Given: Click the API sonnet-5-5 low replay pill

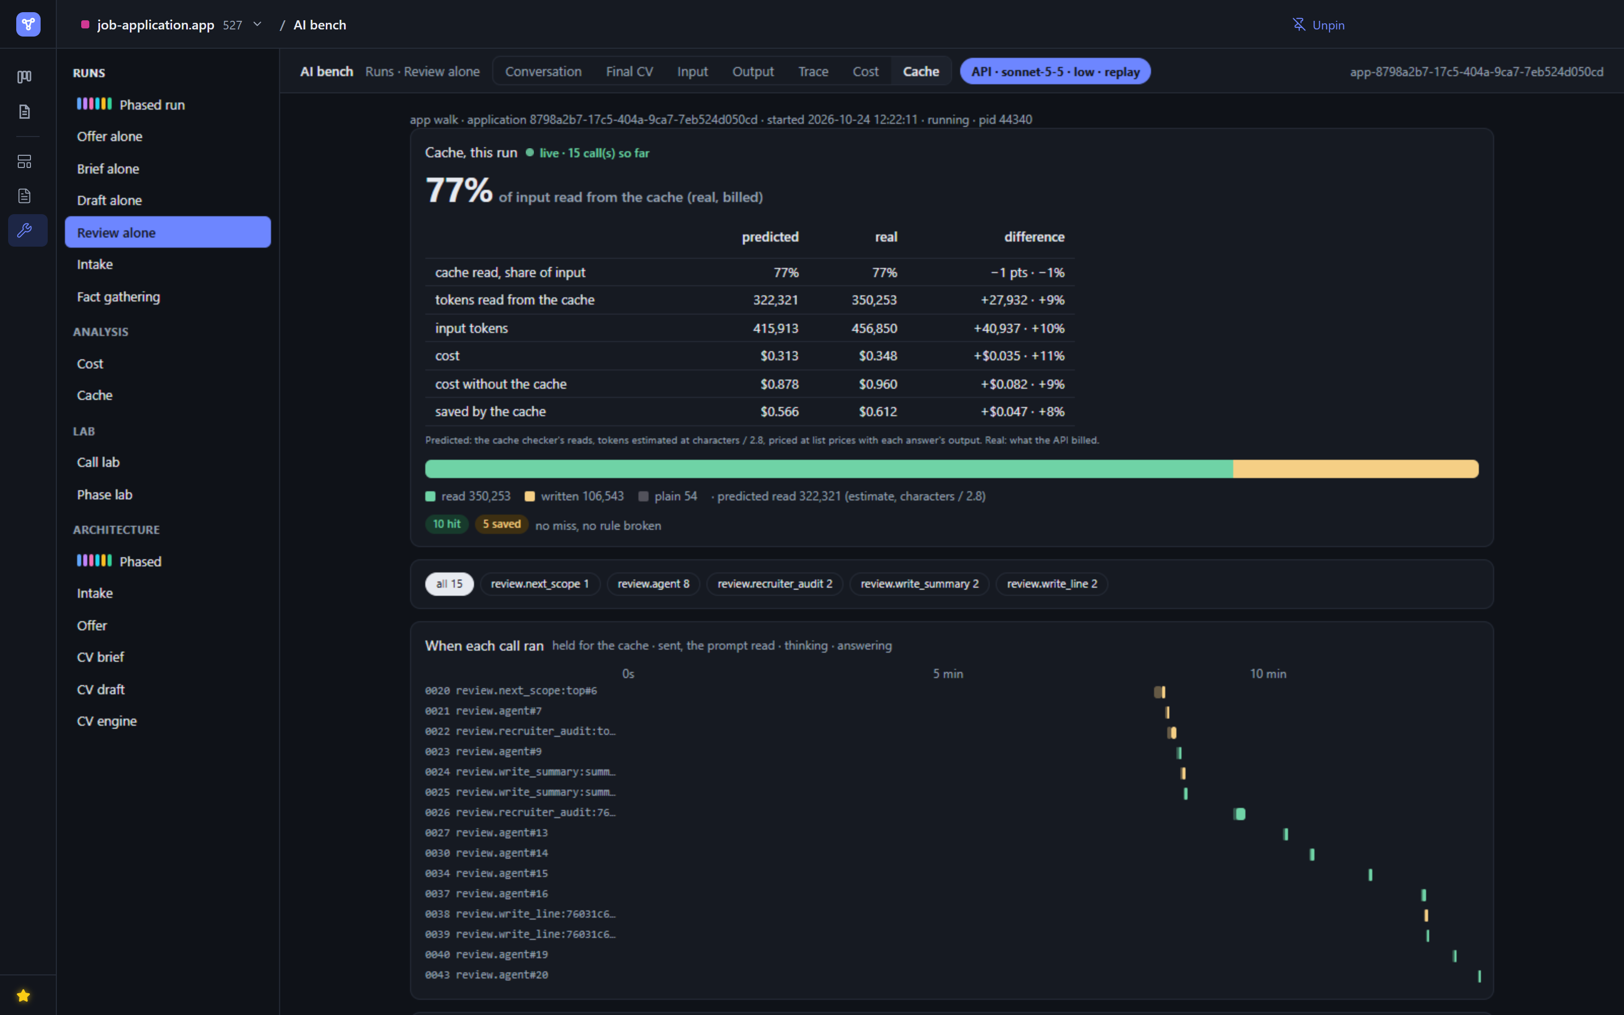Looking at the screenshot, I should 1055,72.
